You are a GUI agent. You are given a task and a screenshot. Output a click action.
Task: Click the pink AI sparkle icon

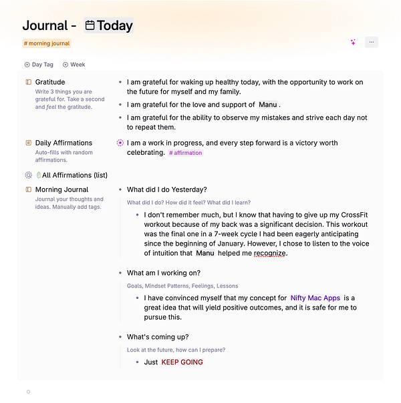[353, 42]
